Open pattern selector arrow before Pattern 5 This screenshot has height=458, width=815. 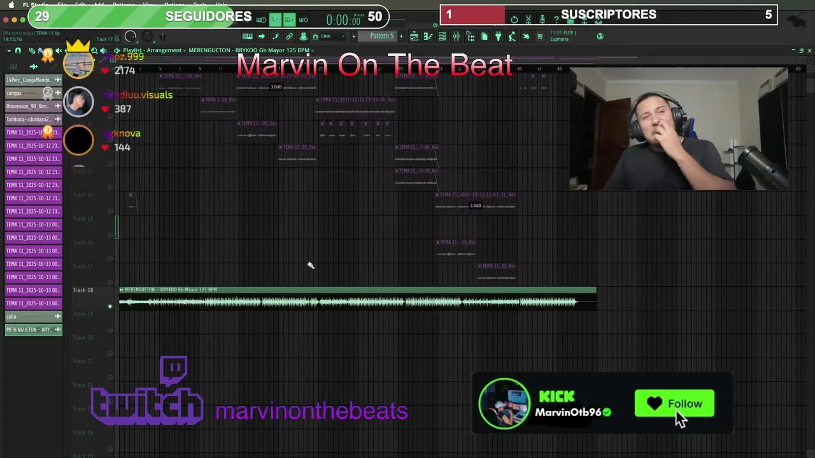click(353, 36)
